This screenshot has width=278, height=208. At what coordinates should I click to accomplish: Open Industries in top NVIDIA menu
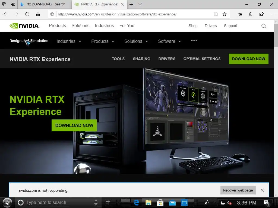104,26
